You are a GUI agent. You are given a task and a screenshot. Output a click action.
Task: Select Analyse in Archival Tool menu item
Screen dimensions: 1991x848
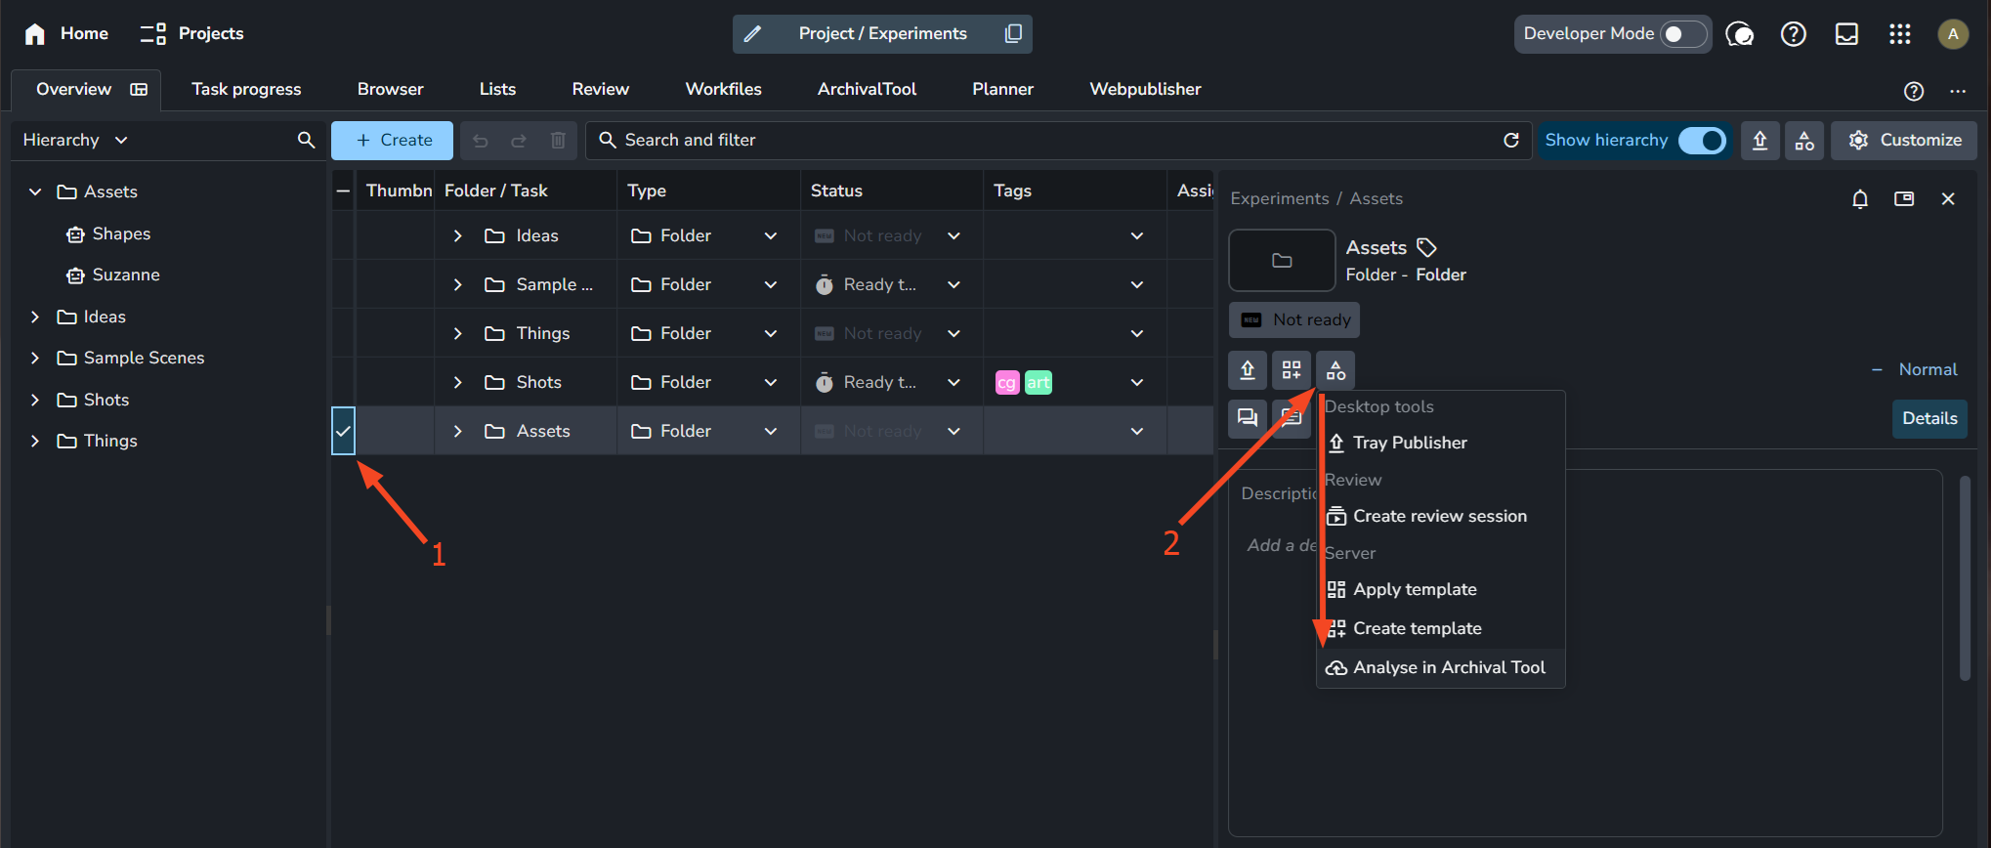coord(1448,667)
